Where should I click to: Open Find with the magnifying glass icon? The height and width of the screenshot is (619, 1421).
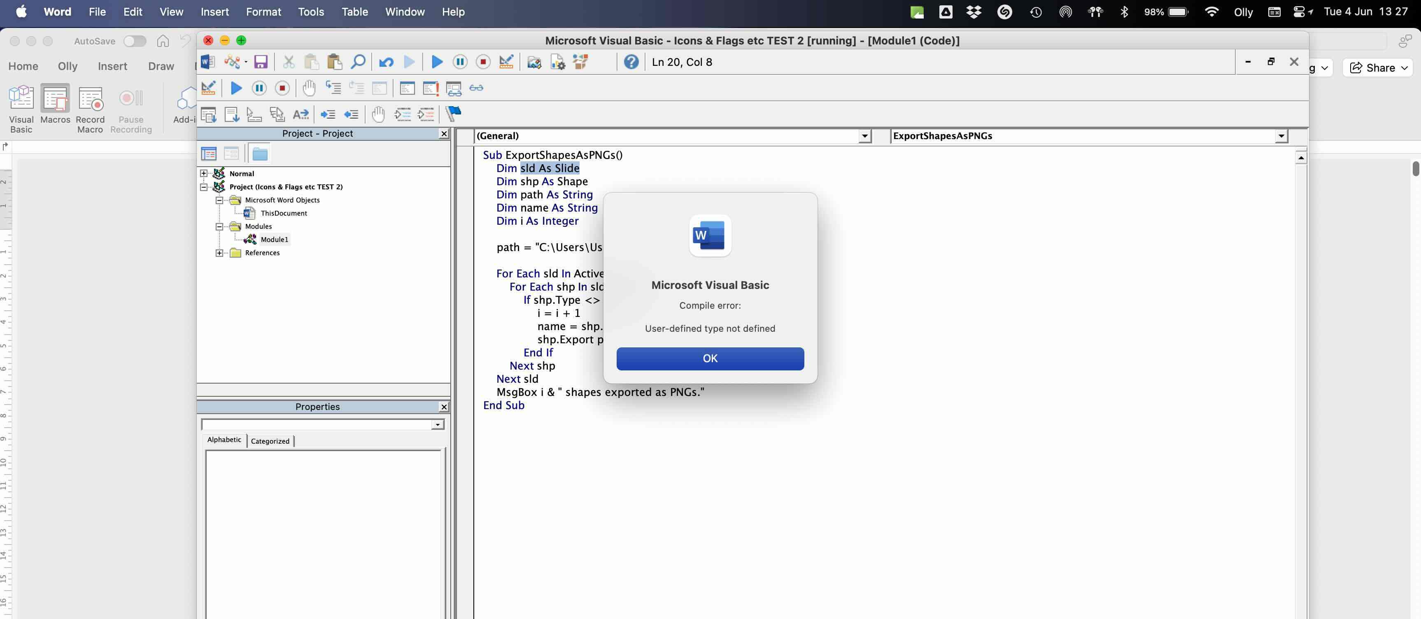[358, 62]
